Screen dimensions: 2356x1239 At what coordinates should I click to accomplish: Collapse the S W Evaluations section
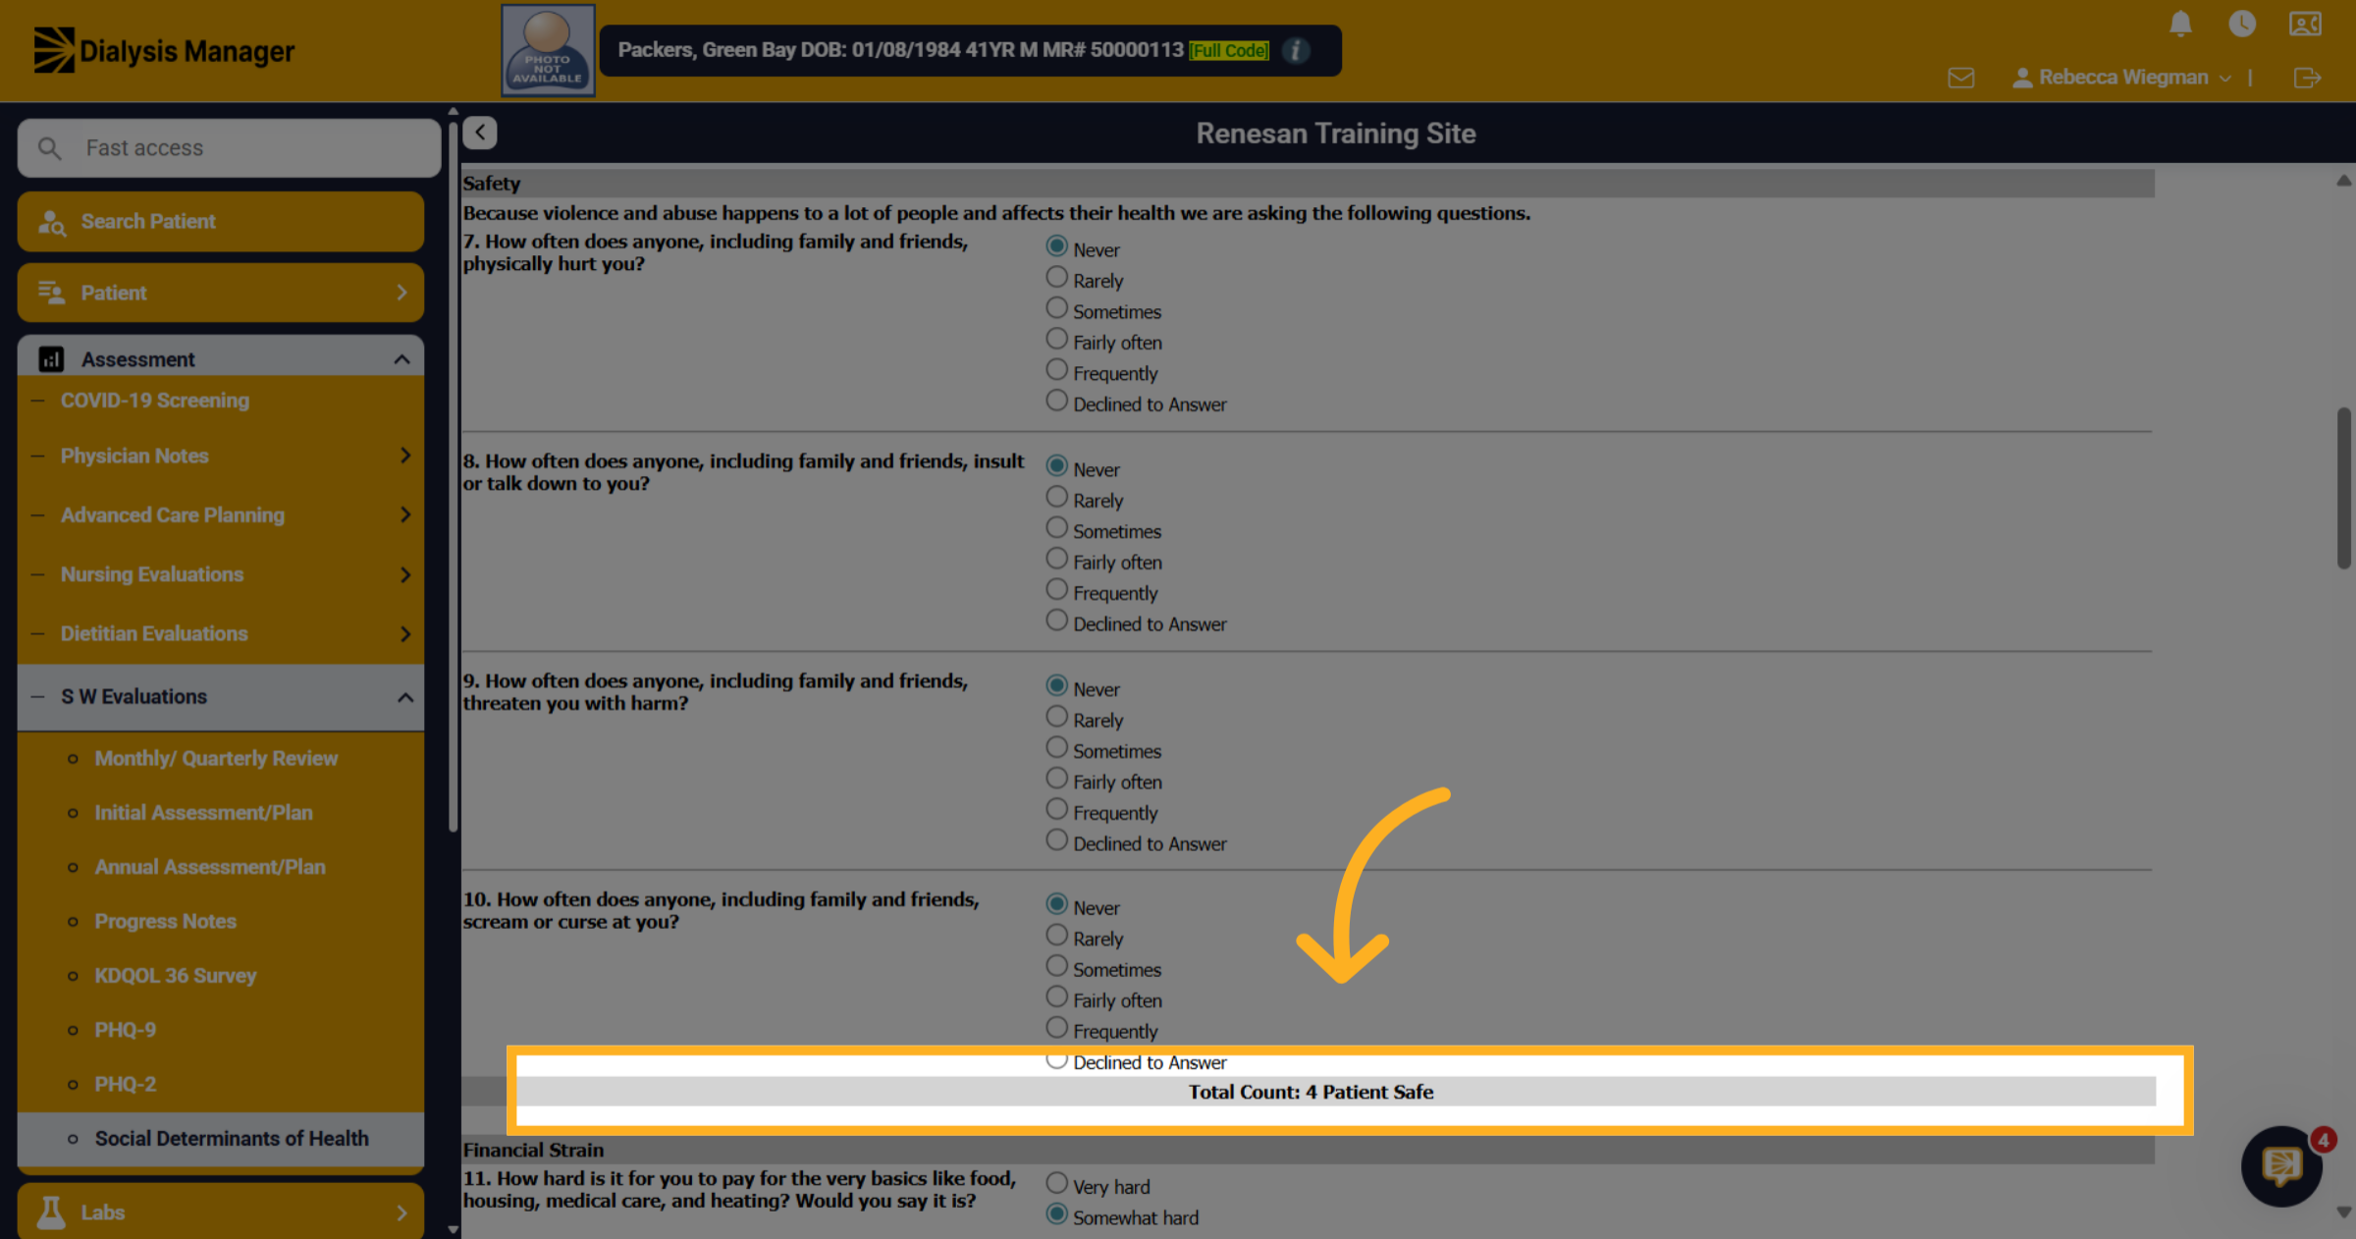405,697
